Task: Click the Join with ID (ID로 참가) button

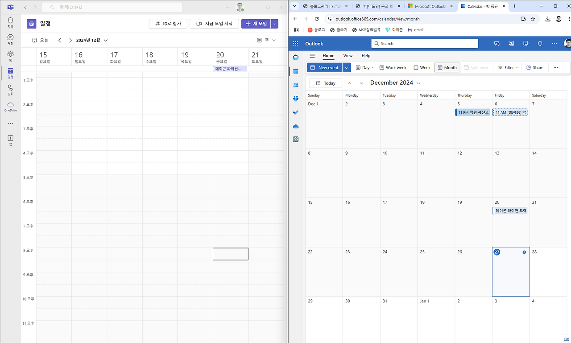Action: point(168,24)
